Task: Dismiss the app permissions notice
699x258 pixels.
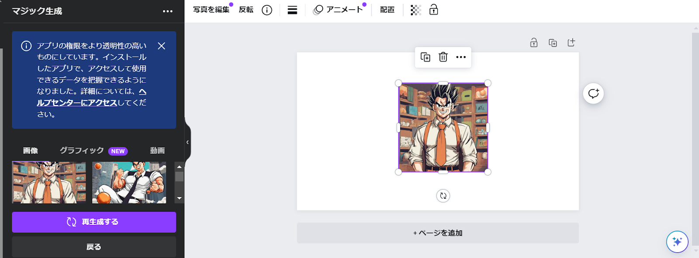Action: pyautogui.click(x=161, y=46)
